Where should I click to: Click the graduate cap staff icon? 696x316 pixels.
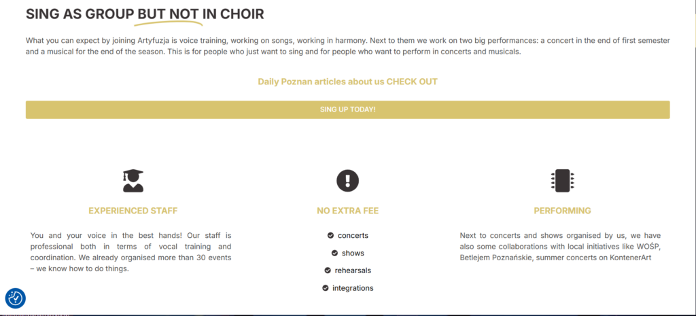pos(133,181)
